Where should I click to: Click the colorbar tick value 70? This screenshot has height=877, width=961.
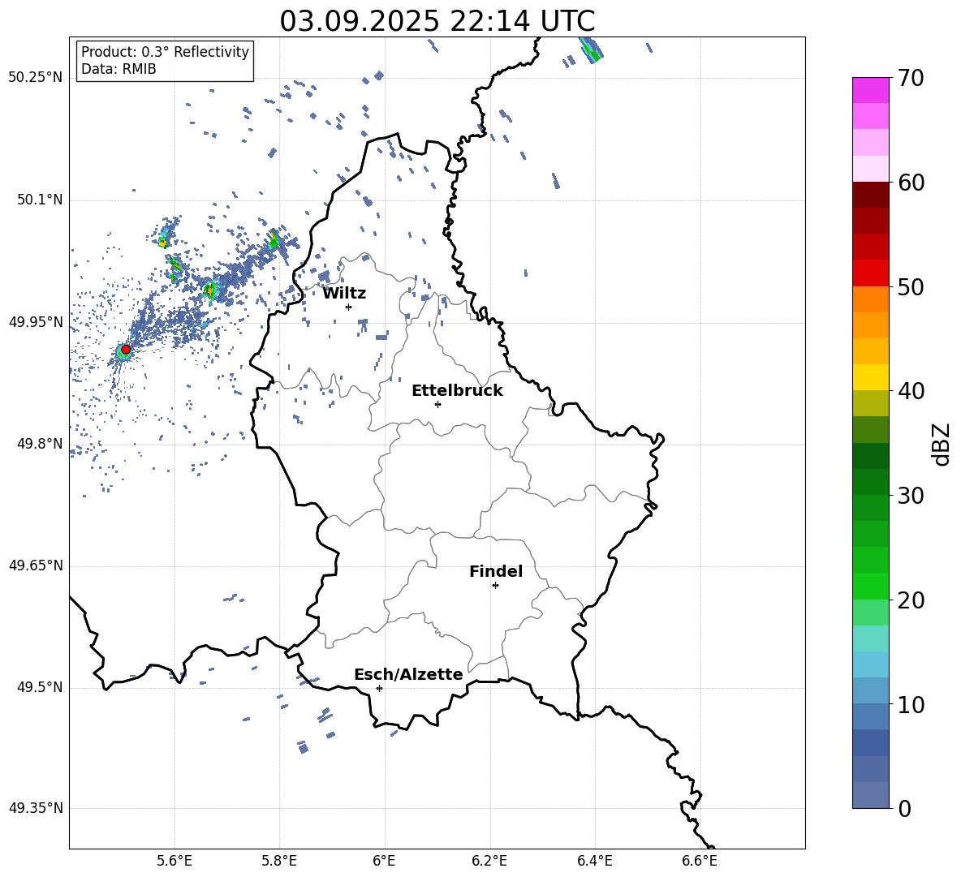(911, 79)
